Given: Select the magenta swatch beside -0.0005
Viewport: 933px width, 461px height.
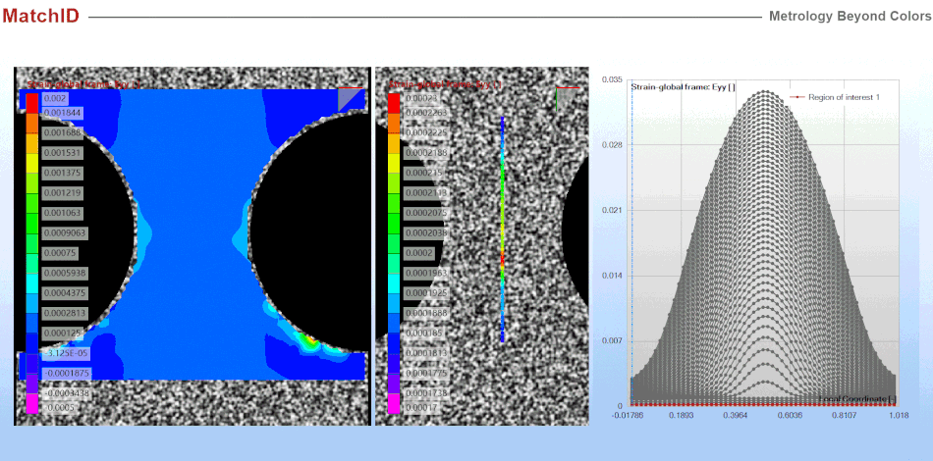Looking at the screenshot, I should point(32,403).
